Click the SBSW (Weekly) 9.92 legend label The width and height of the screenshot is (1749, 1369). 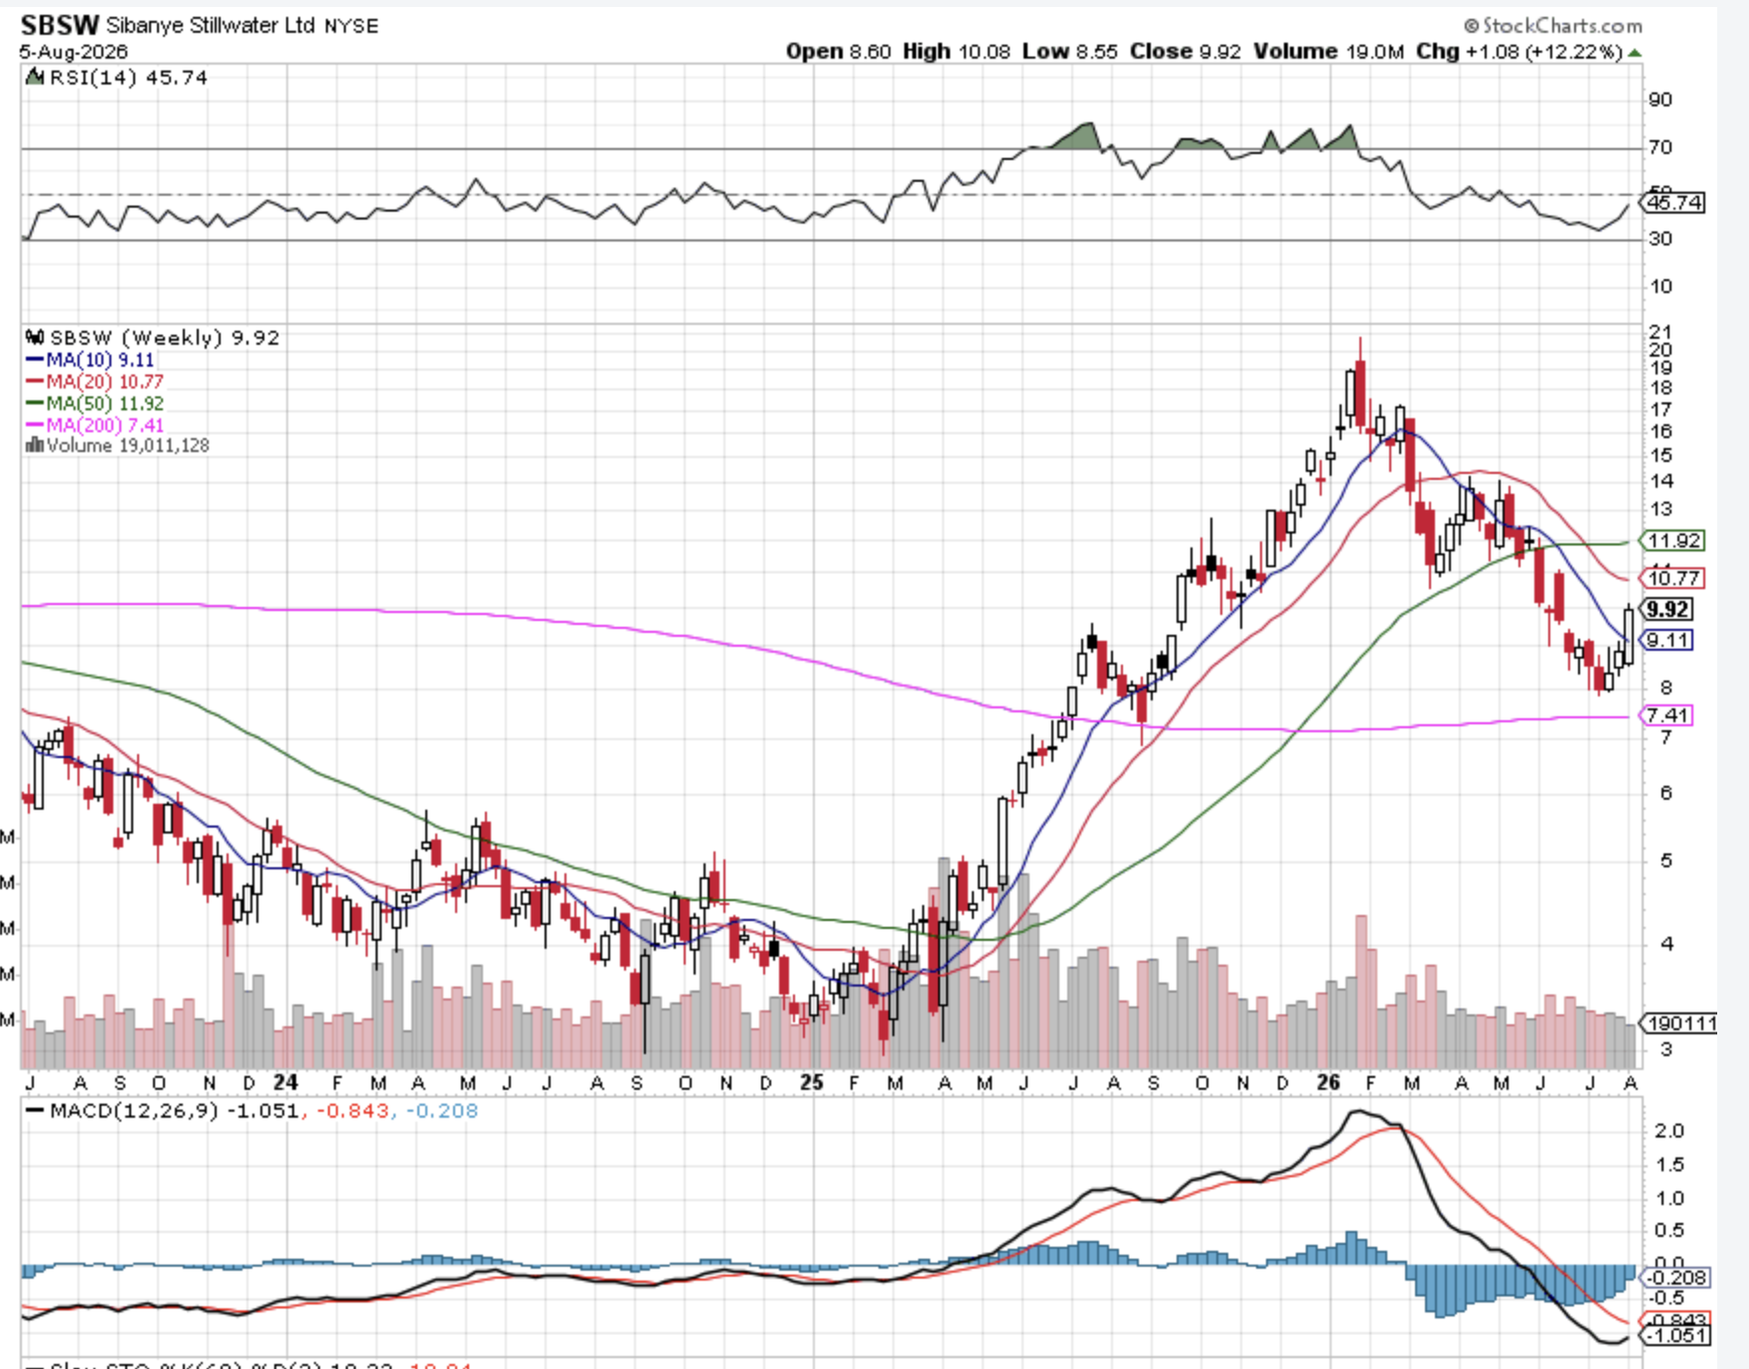[165, 338]
